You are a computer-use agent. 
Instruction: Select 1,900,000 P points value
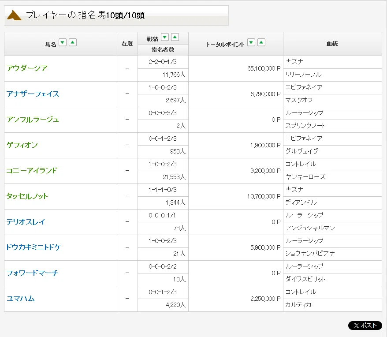(265, 145)
